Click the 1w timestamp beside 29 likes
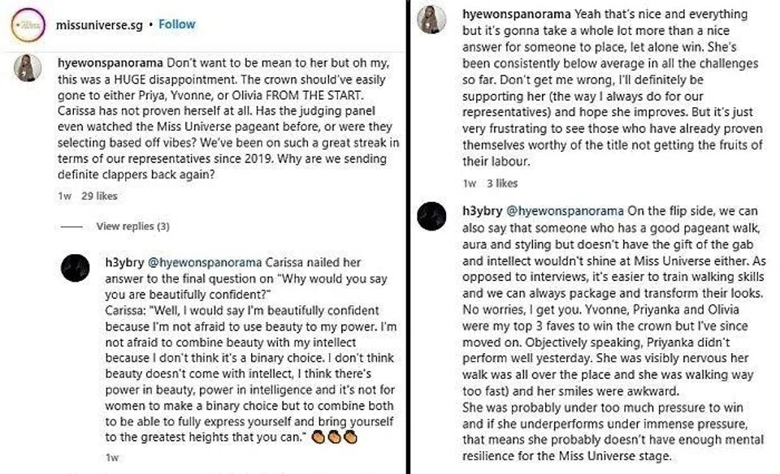 64,196
